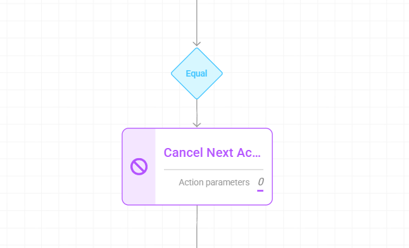Click the purple cancel prohibition icon
The height and width of the screenshot is (248, 409).
pos(139,166)
